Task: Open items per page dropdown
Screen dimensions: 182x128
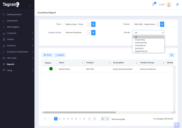Action: click(x=105, y=119)
